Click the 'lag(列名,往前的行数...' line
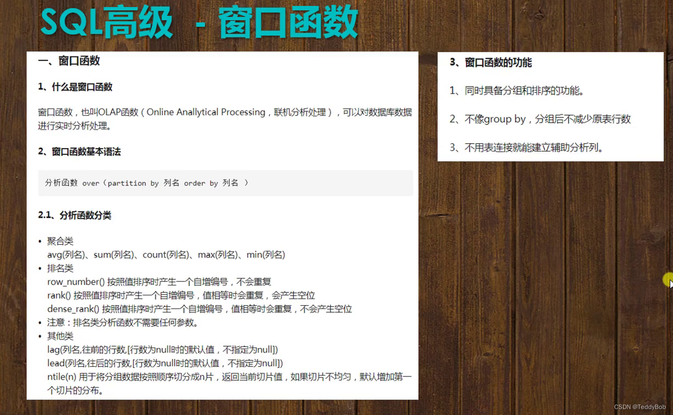 (x=163, y=350)
